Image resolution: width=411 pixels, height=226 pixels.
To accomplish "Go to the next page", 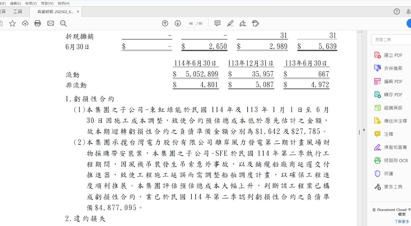I will 178,23.
